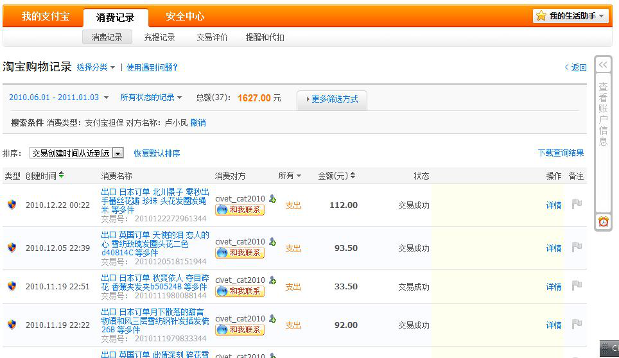Toggle remark flag for the 93.50 transaction
The image size is (619, 358).
(x=577, y=247)
